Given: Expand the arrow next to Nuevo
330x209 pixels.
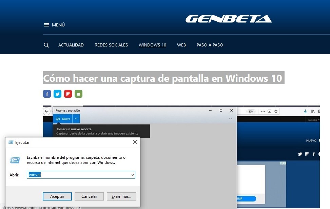Looking at the screenshot, I should pyautogui.click(x=76, y=119).
